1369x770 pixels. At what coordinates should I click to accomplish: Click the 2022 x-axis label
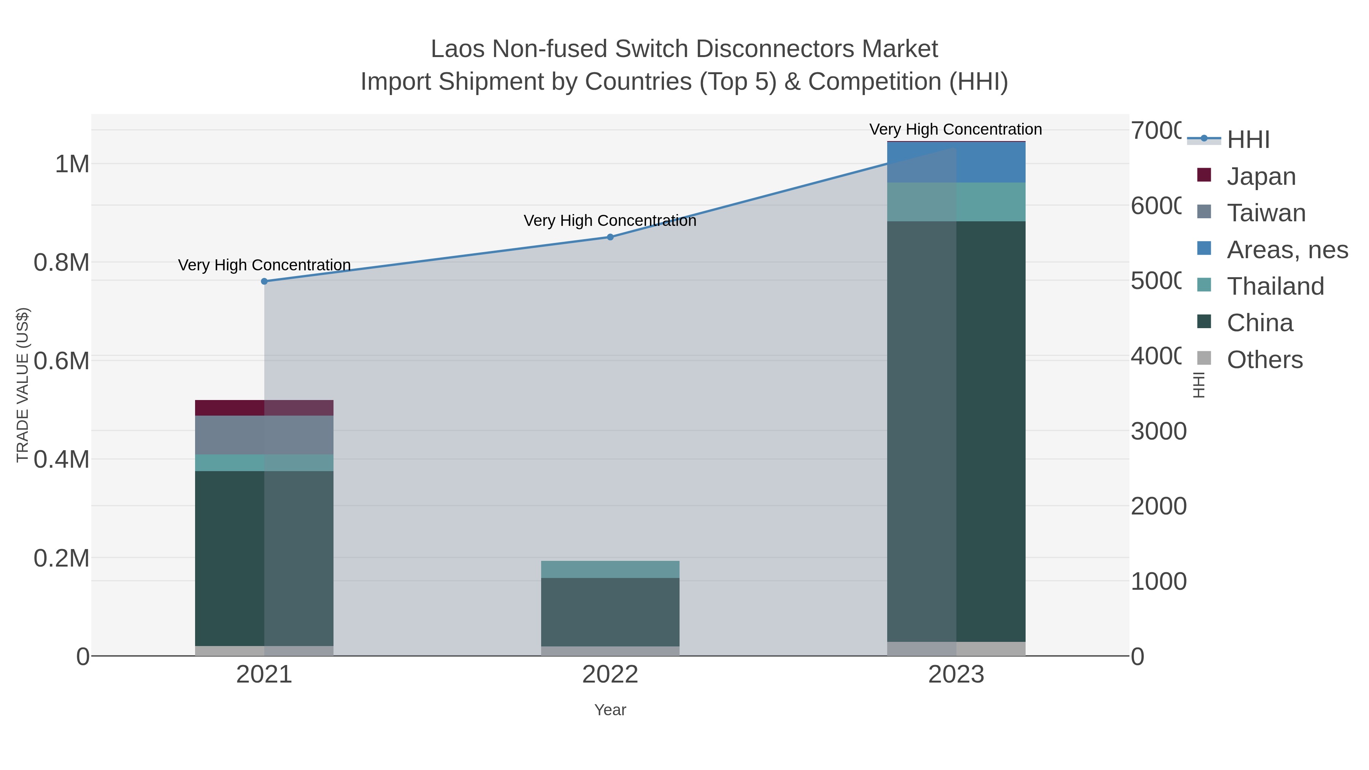tap(610, 675)
